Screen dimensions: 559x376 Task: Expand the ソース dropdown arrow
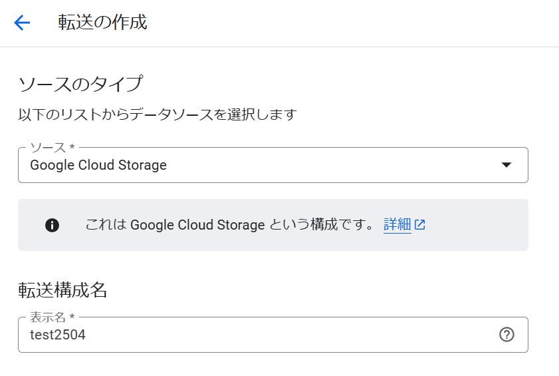click(x=506, y=164)
